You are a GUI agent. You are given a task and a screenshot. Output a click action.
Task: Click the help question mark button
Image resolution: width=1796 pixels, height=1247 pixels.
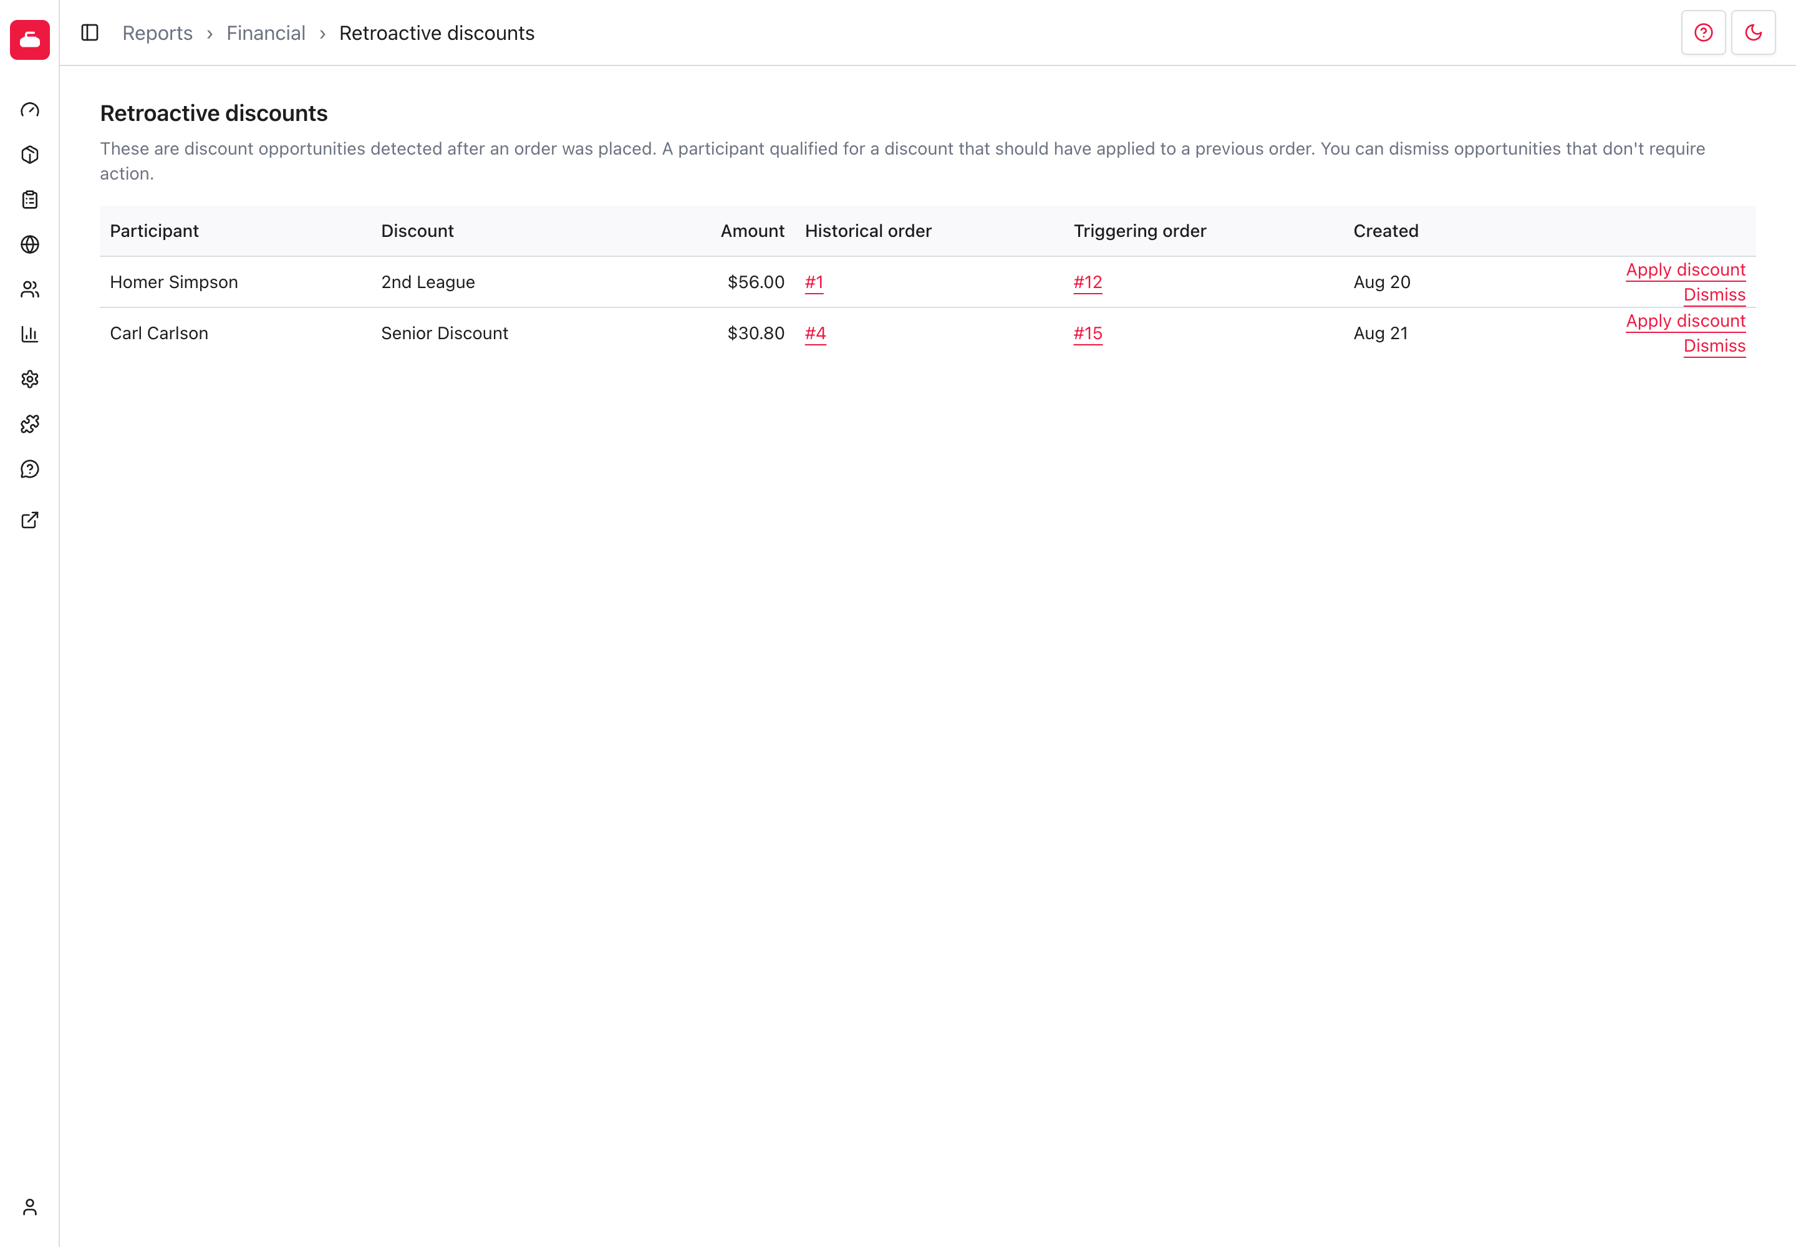pos(1704,33)
